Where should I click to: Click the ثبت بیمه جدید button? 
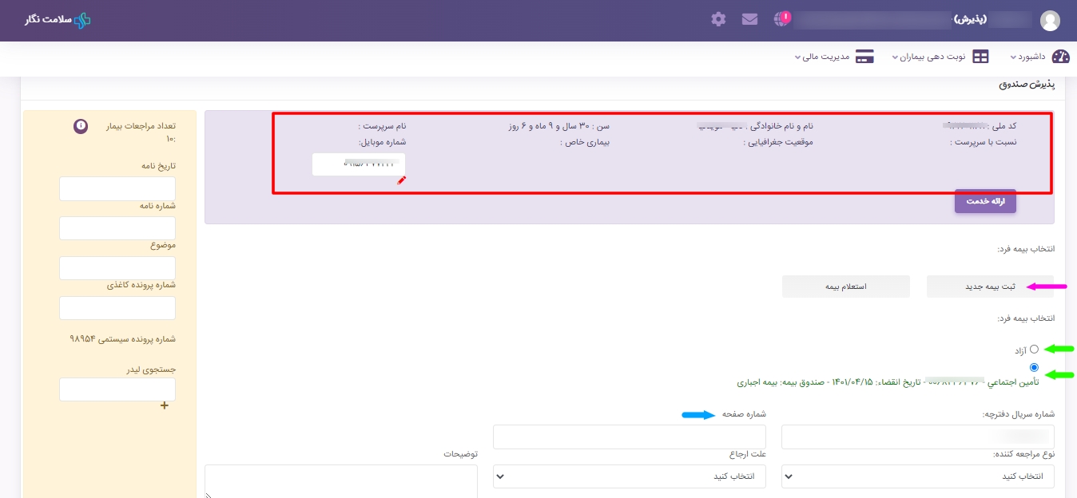coord(990,287)
